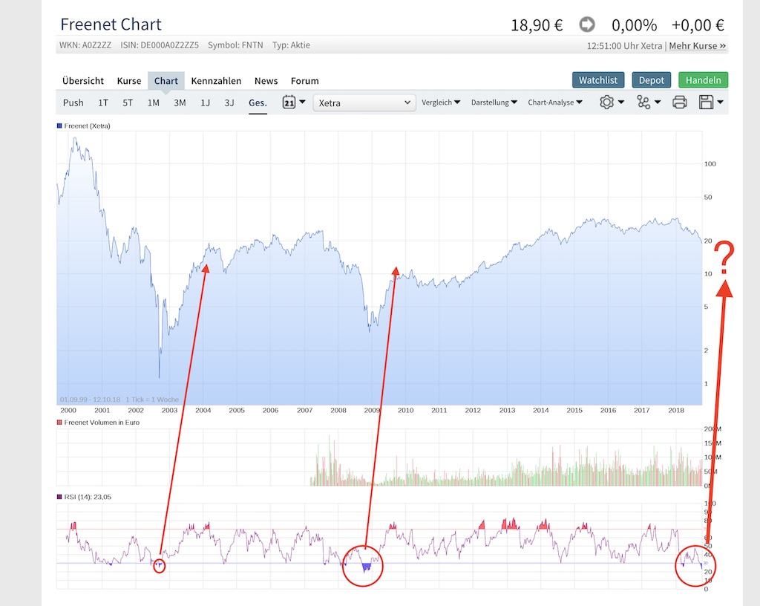The image size is (760, 606).
Task: Select the 1J time range
Action: (x=205, y=102)
